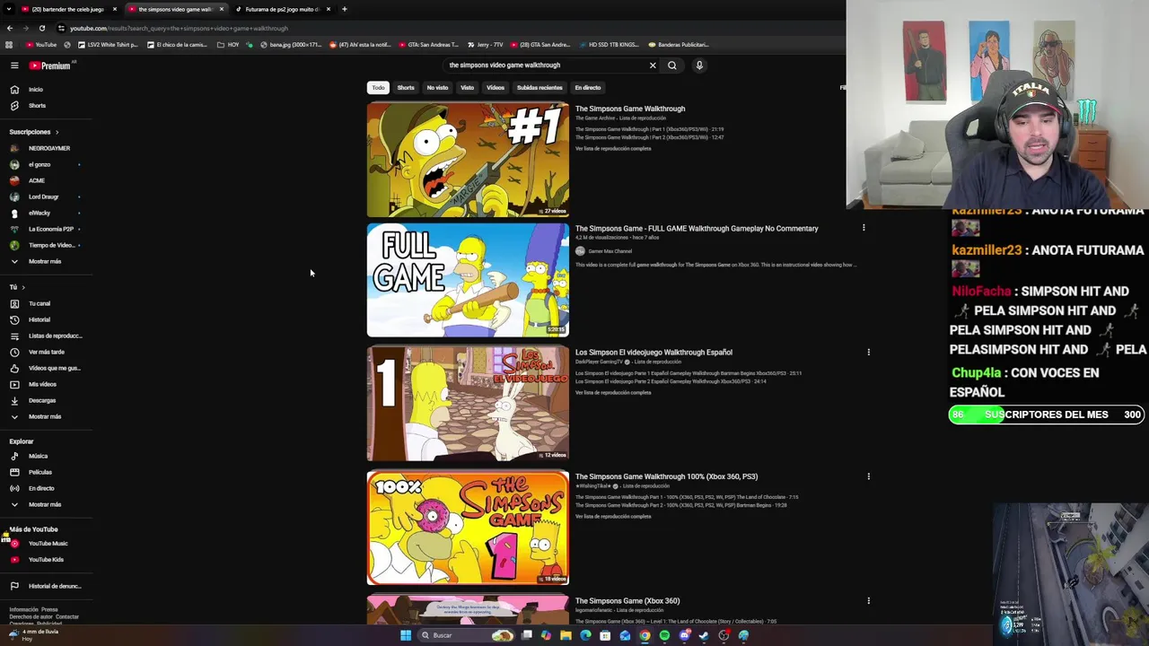This screenshot has height=646, width=1149.
Task: Open YouTube Kids link
Action: pos(38,560)
